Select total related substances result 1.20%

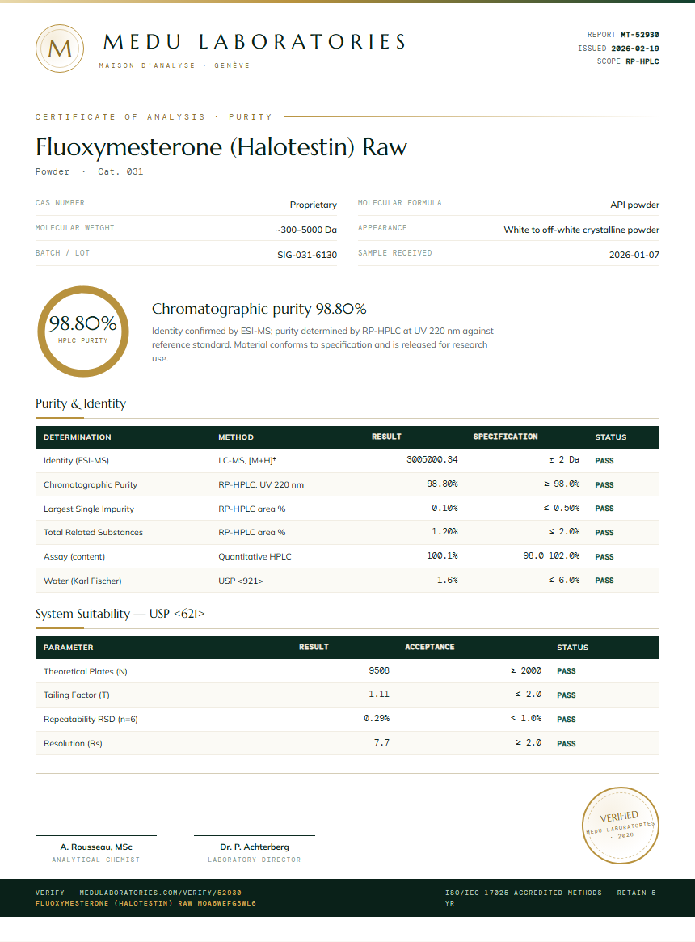tap(444, 532)
